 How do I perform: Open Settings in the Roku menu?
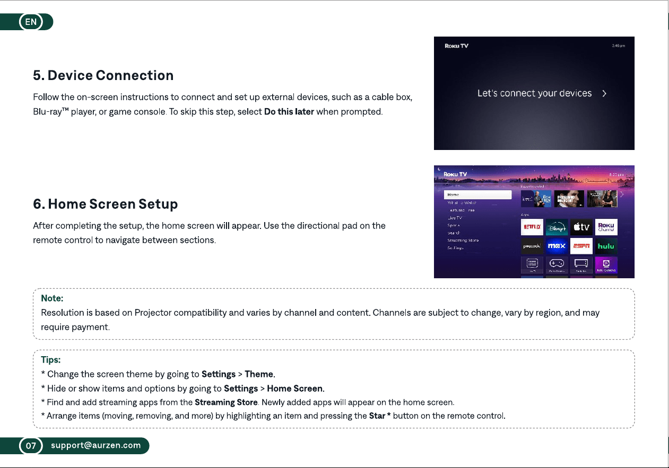click(x=455, y=248)
